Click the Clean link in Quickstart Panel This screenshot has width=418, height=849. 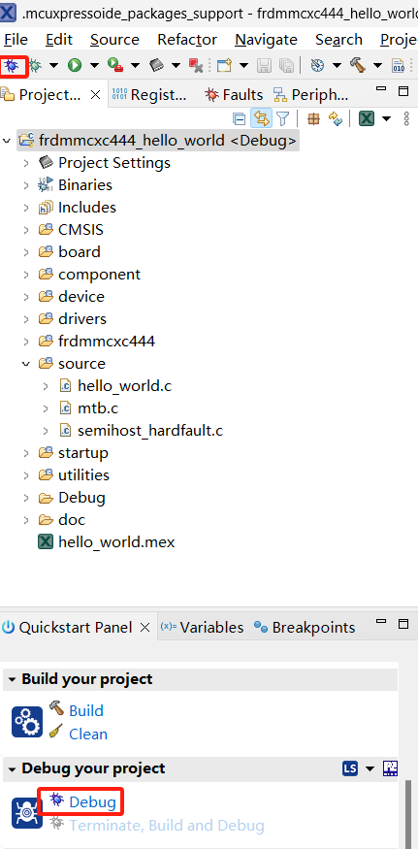pyautogui.click(x=88, y=734)
